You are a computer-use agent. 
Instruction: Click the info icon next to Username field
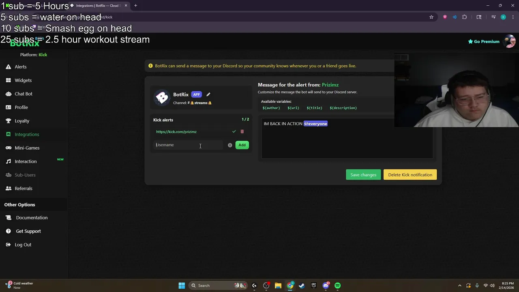tap(230, 145)
